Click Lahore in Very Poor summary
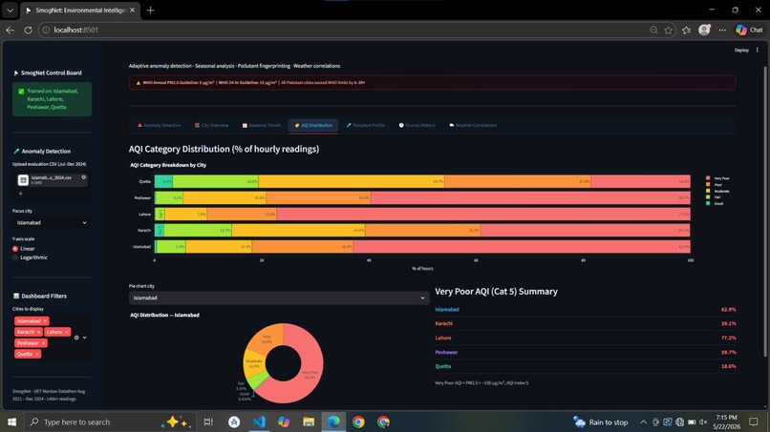The width and height of the screenshot is (770, 432). pyautogui.click(x=443, y=338)
